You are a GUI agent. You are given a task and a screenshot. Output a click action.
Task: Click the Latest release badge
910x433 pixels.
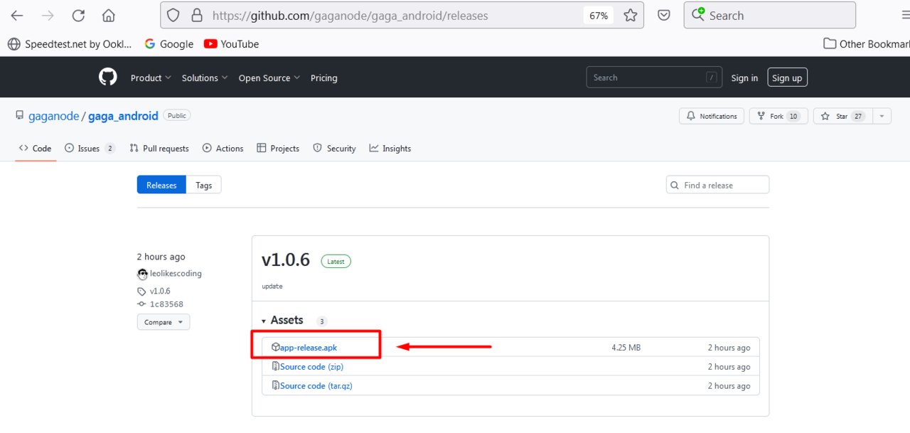point(336,262)
